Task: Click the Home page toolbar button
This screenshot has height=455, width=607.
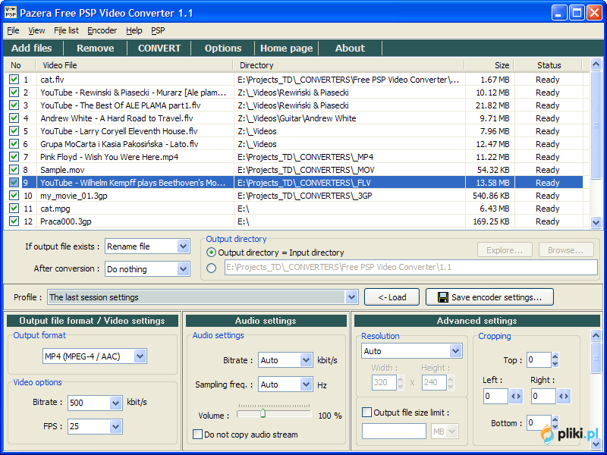Action: [287, 48]
